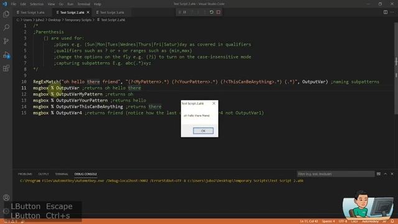This screenshot has height=224, width=398.
Task: Switch to the Terminal panel tab
Action: (x=62, y=174)
